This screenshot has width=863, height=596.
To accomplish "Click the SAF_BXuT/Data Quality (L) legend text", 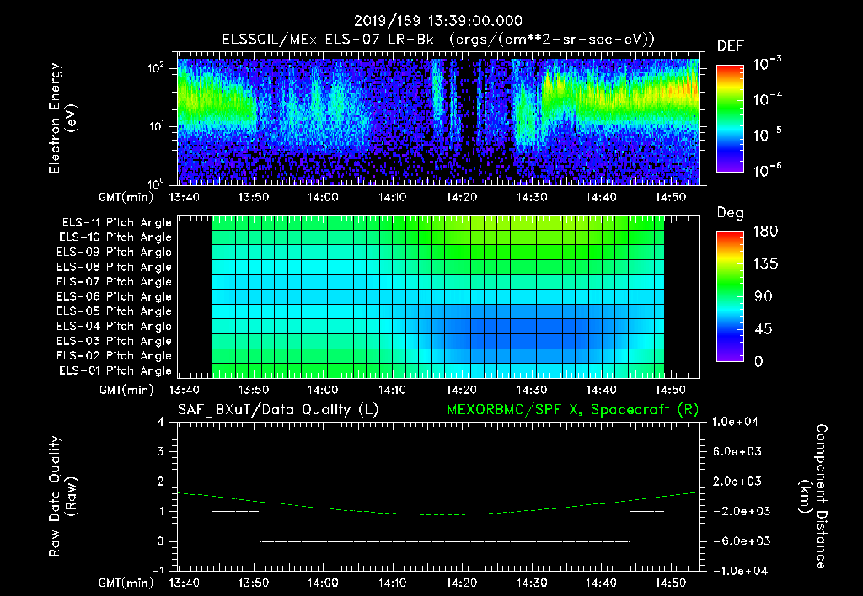I will click(278, 410).
